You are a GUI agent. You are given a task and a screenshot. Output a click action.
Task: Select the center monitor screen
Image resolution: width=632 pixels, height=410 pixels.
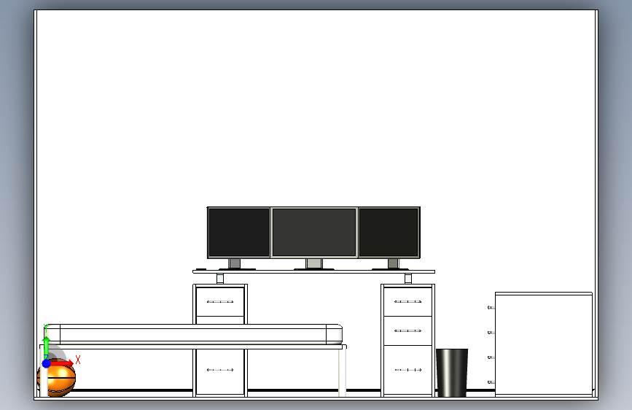314,232
